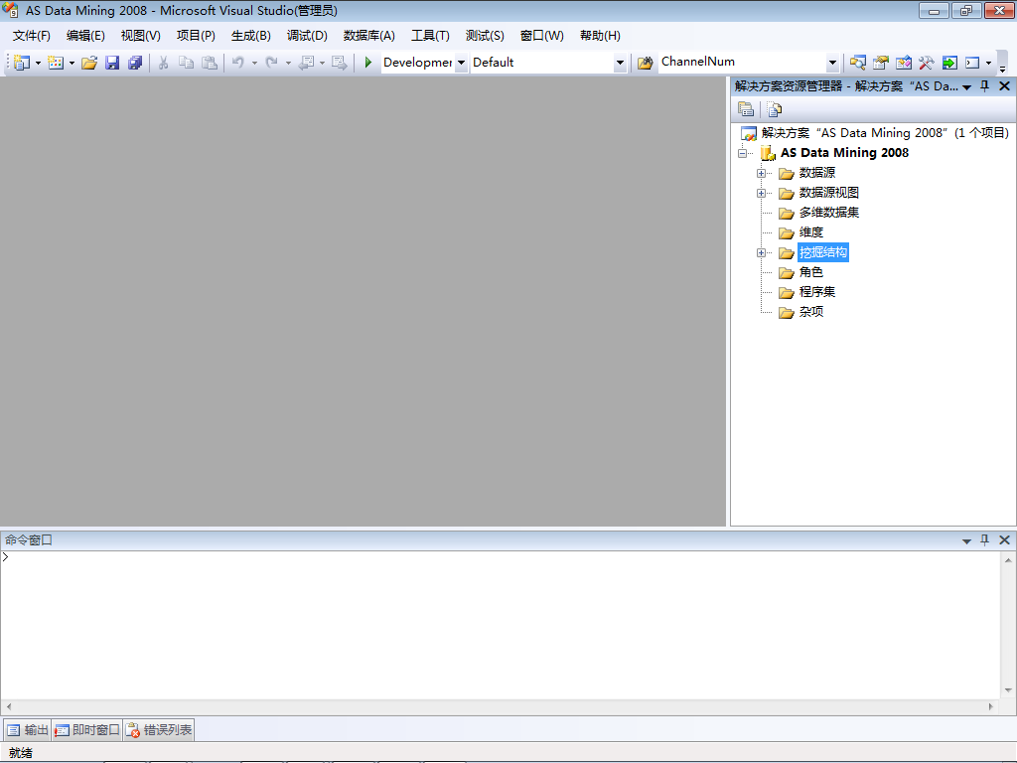Open dropdown arrow next to Add New Item

coord(72,63)
